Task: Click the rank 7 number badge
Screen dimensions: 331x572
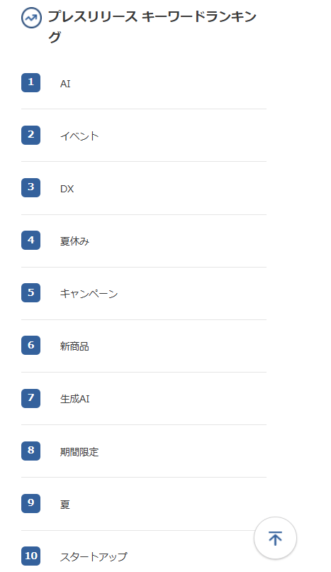Action: (30, 397)
